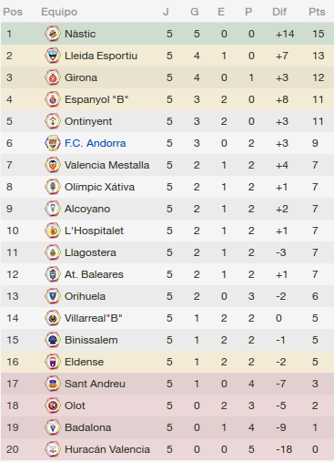
Task: Sort standings by Dif column header
Action: pos(279,12)
